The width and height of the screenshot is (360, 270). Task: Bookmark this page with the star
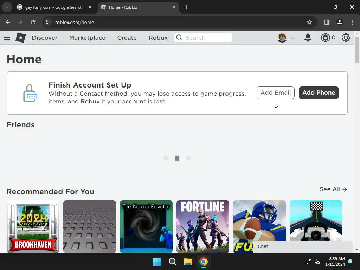click(309, 22)
